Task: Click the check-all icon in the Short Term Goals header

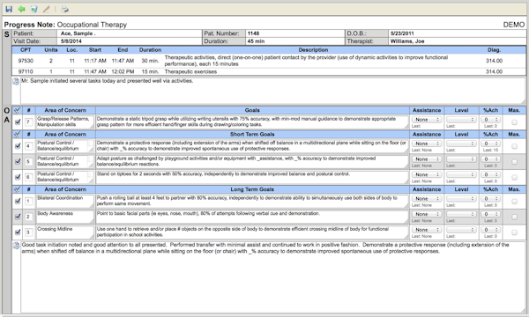Action: tap(18, 134)
